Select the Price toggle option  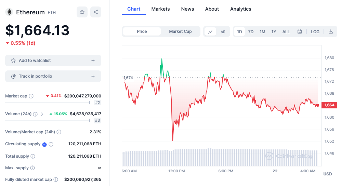(142, 31)
